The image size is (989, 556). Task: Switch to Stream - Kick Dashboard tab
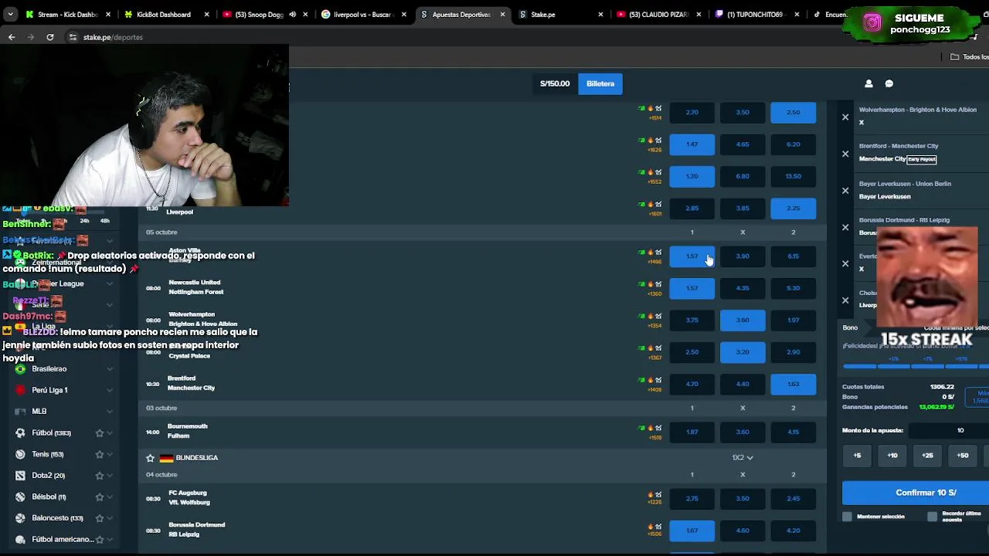68,14
